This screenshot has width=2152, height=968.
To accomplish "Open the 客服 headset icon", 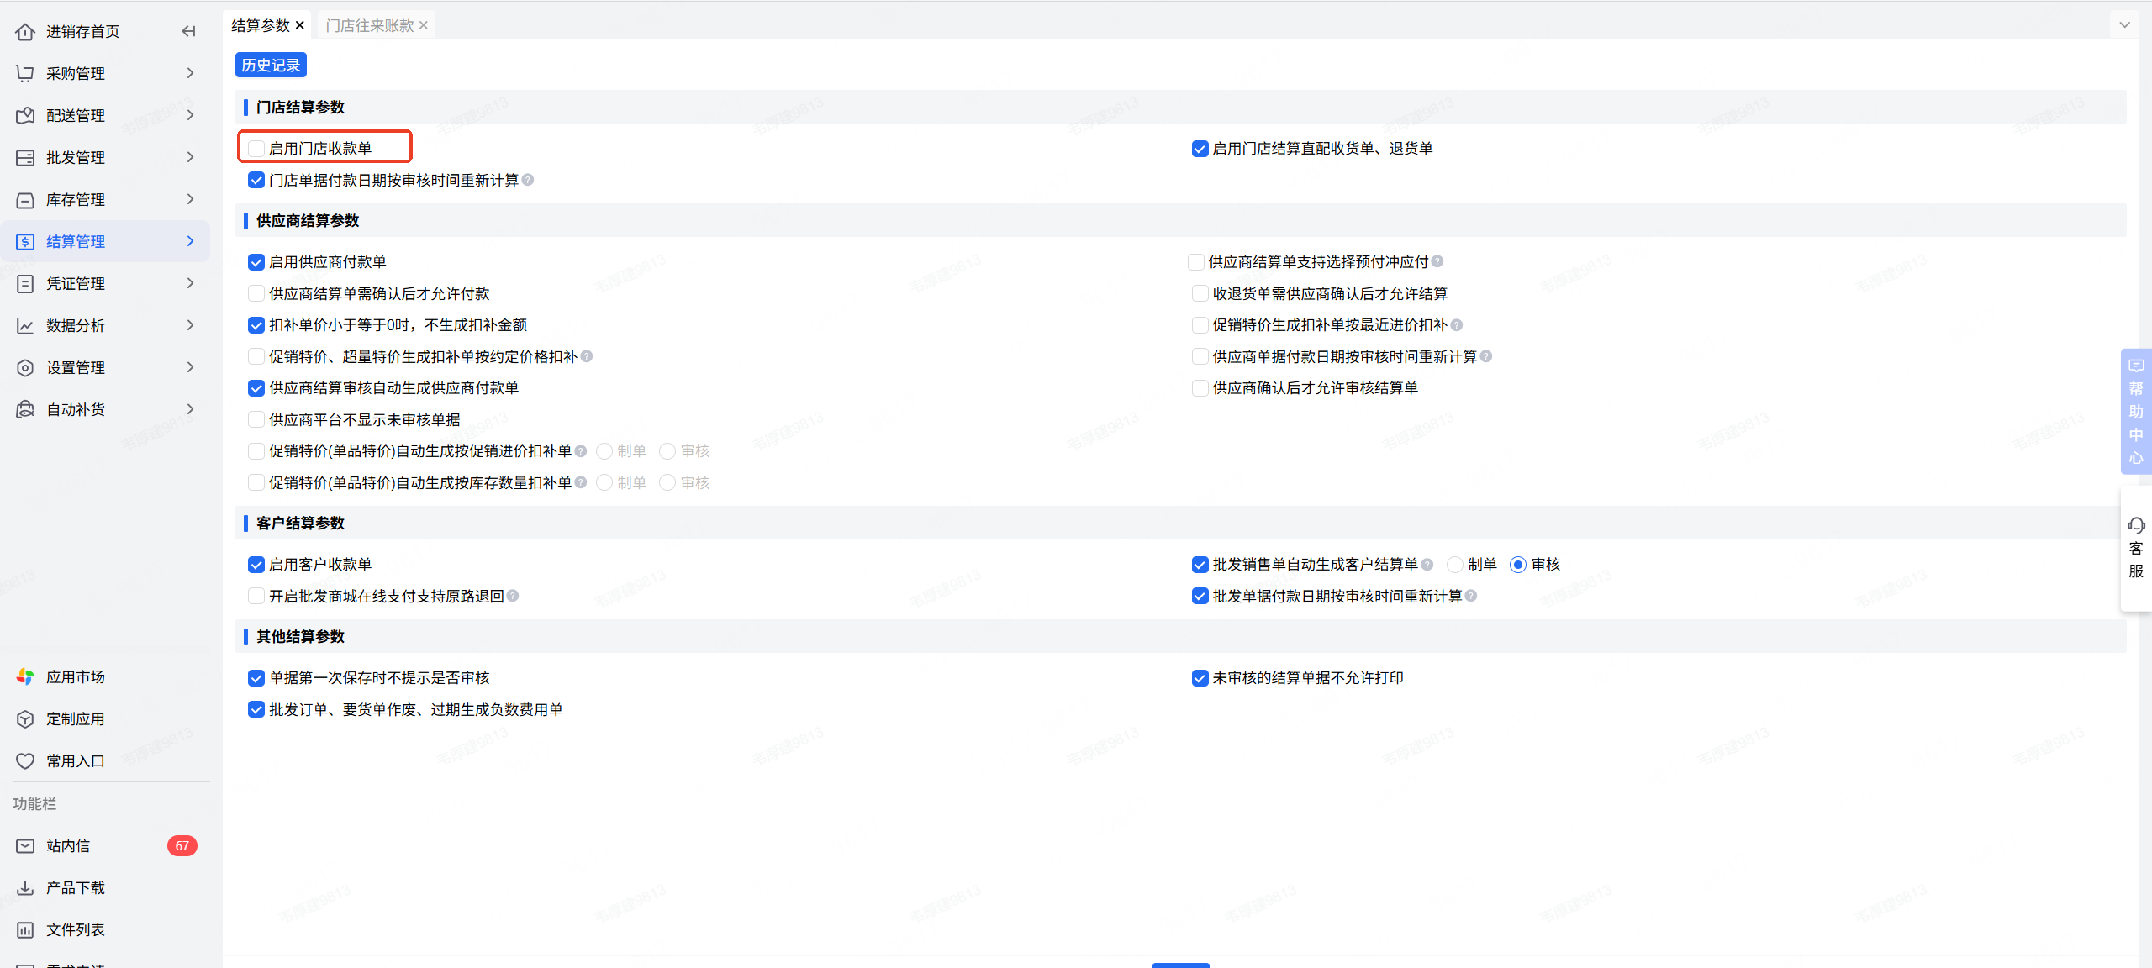I will 2136,526.
